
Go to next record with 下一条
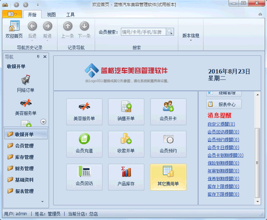[x=84, y=26]
